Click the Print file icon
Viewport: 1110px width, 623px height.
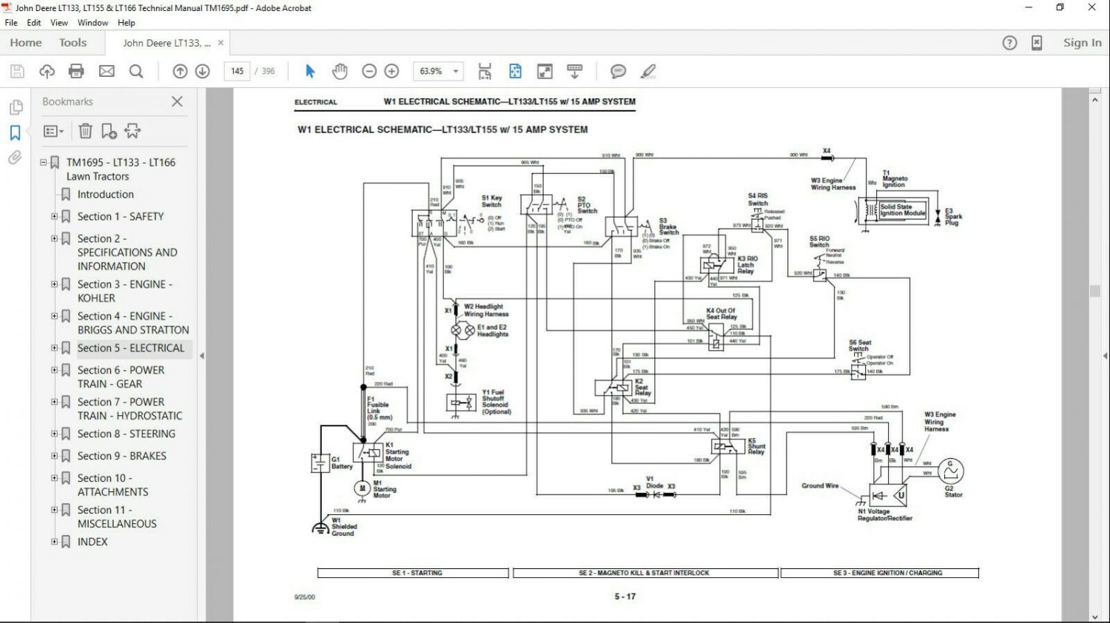(x=76, y=71)
